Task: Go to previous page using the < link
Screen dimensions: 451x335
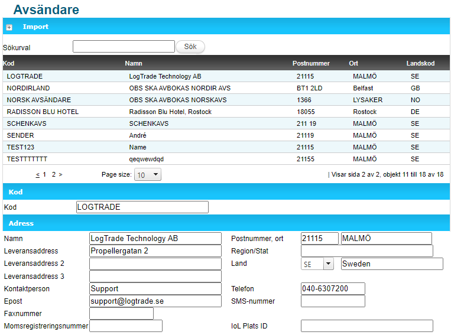Action: tap(37, 175)
